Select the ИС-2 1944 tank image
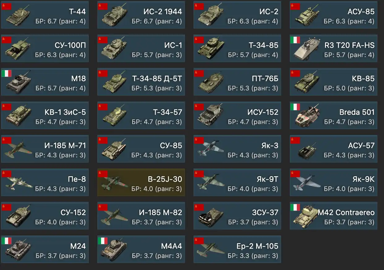Image resolution: width=384 pixels, height=270 pixels. coord(115,15)
